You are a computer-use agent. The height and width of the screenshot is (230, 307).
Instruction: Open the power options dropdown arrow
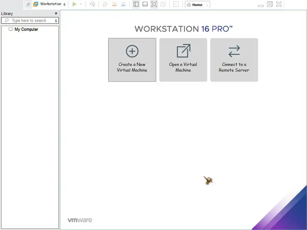pyautogui.click(x=81, y=4)
